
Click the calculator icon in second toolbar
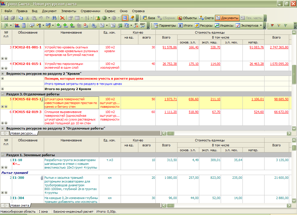pyautogui.click(x=24, y=25)
